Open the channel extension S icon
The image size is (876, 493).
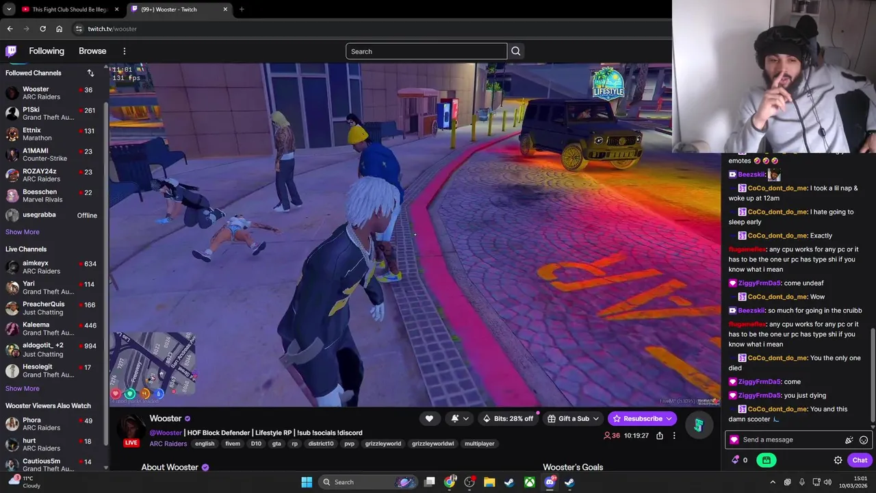point(698,425)
